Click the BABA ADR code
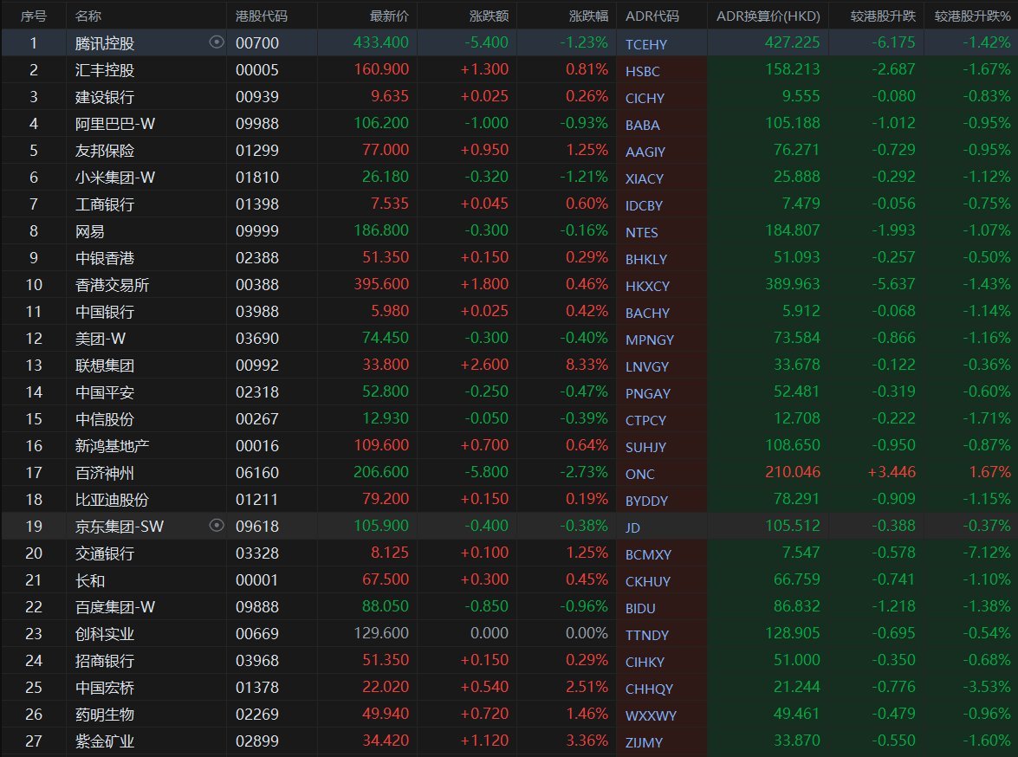Screen dimensions: 1018x757 click(x=642, y=126)
